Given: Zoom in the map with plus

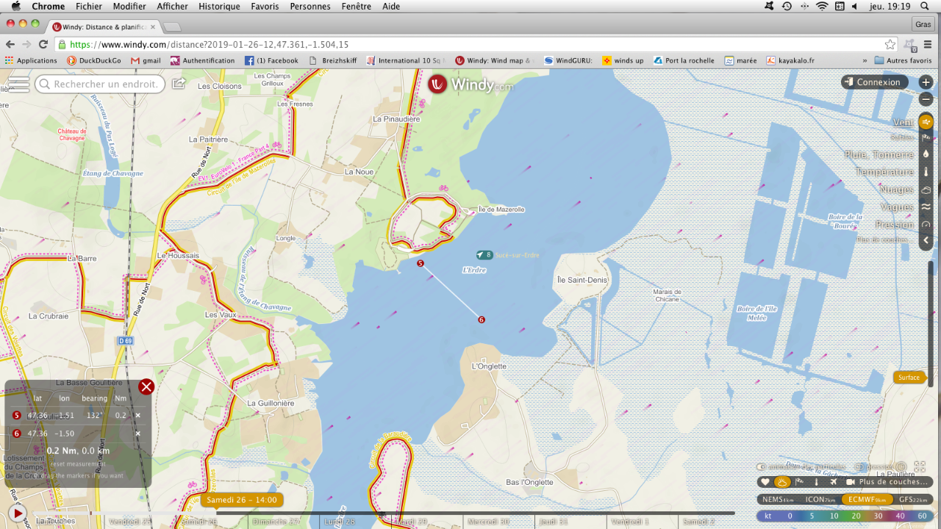Looking at the screenshot, I should pos(926,82).
